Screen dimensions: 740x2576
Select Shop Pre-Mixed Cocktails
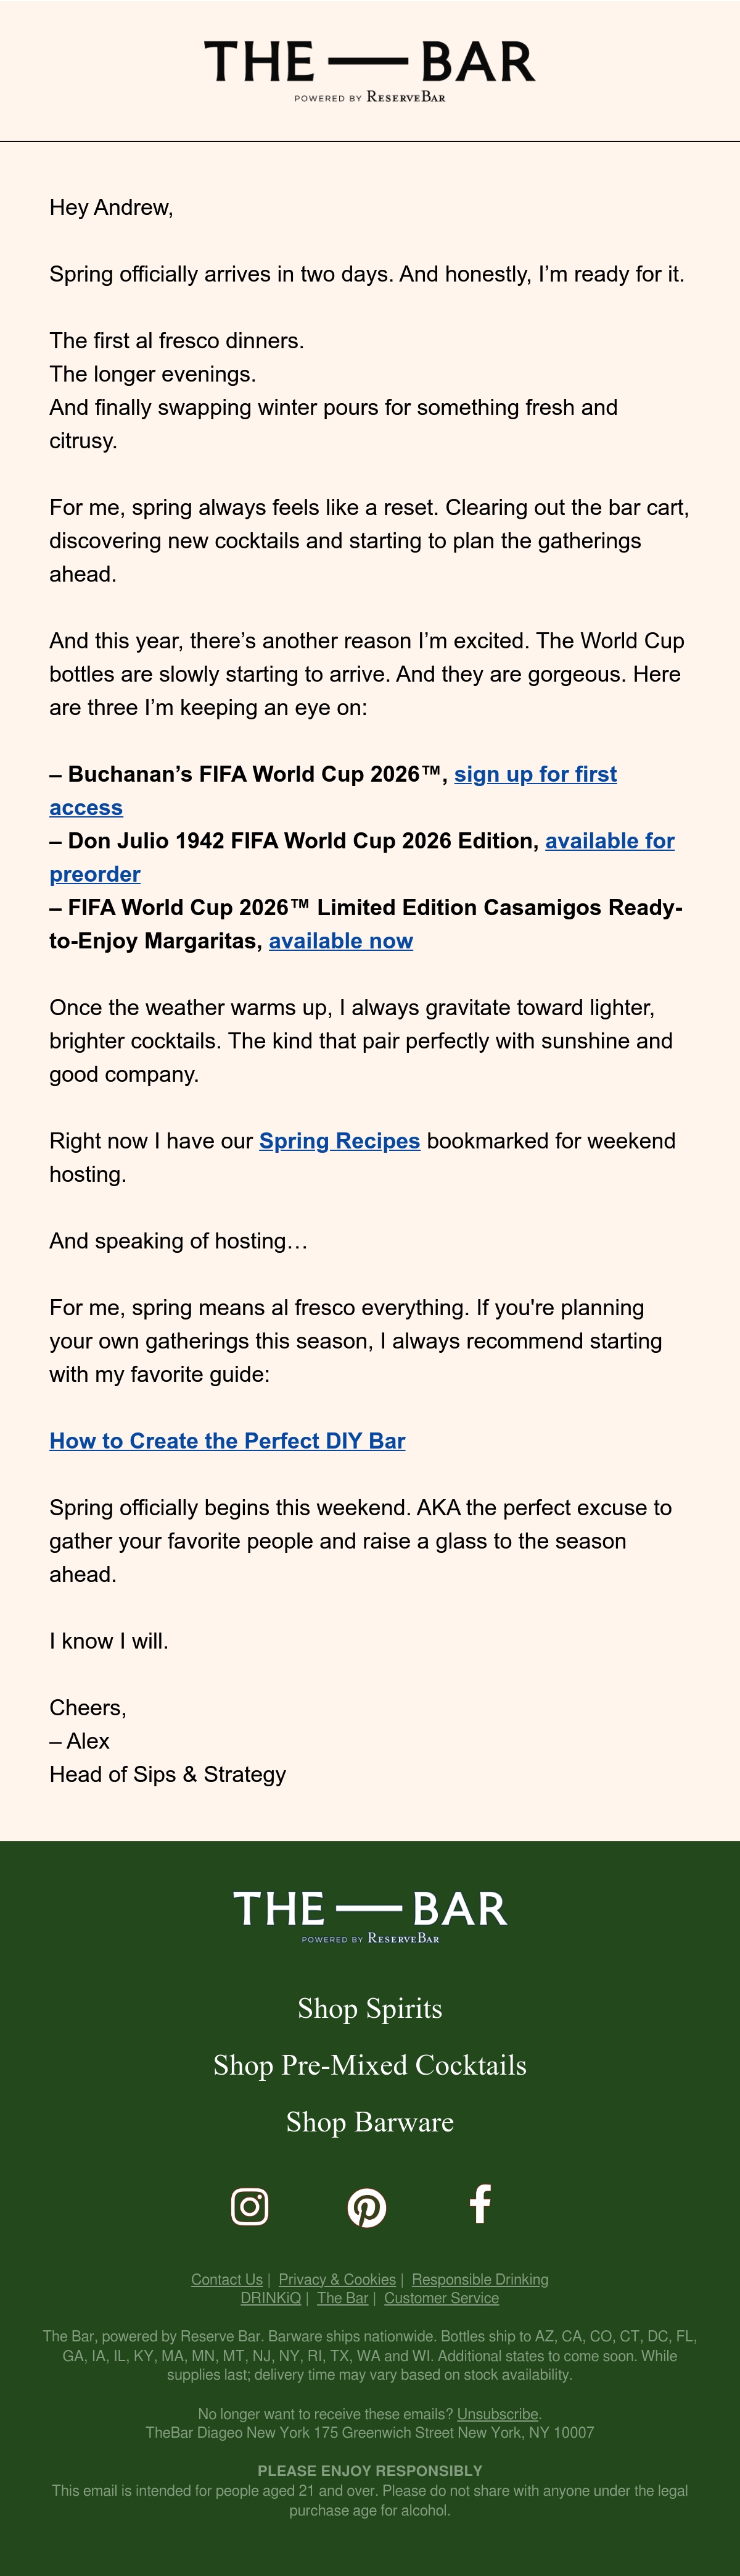click(369, 2065)
